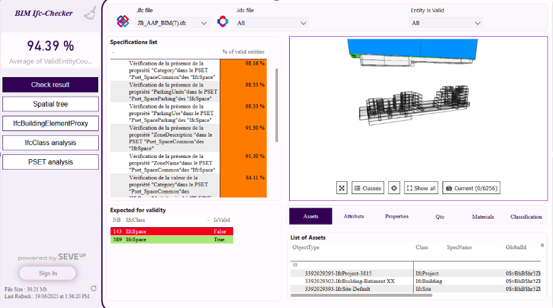Open the Classes list in 3D viewer

click(x=368, y=188)
